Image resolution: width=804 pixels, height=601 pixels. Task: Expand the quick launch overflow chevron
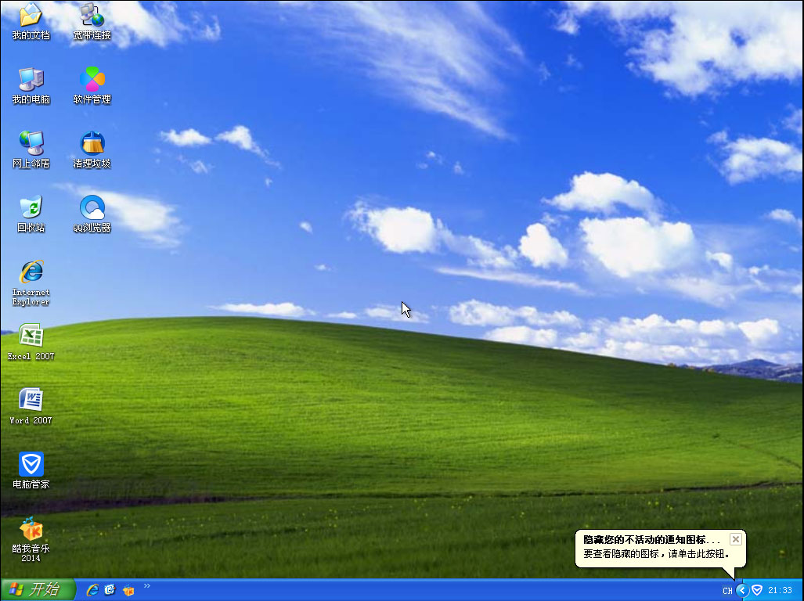click(147, 585)
